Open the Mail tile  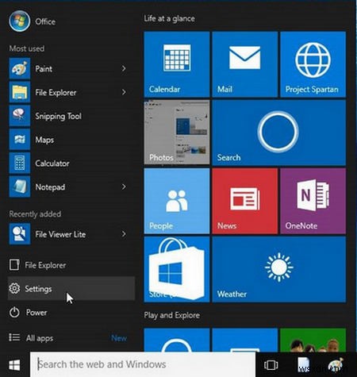click(x=245, y=64)
